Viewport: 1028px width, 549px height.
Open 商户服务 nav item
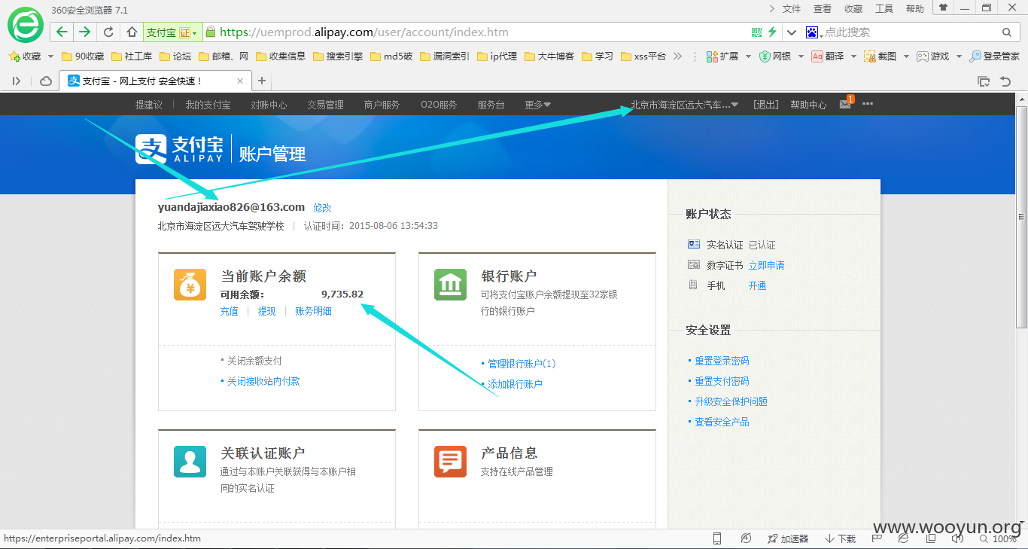click(x=382, y=105)
